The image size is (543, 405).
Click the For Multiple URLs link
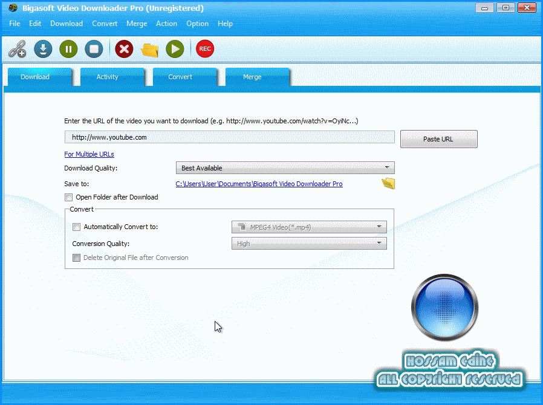tap(89, 154)
